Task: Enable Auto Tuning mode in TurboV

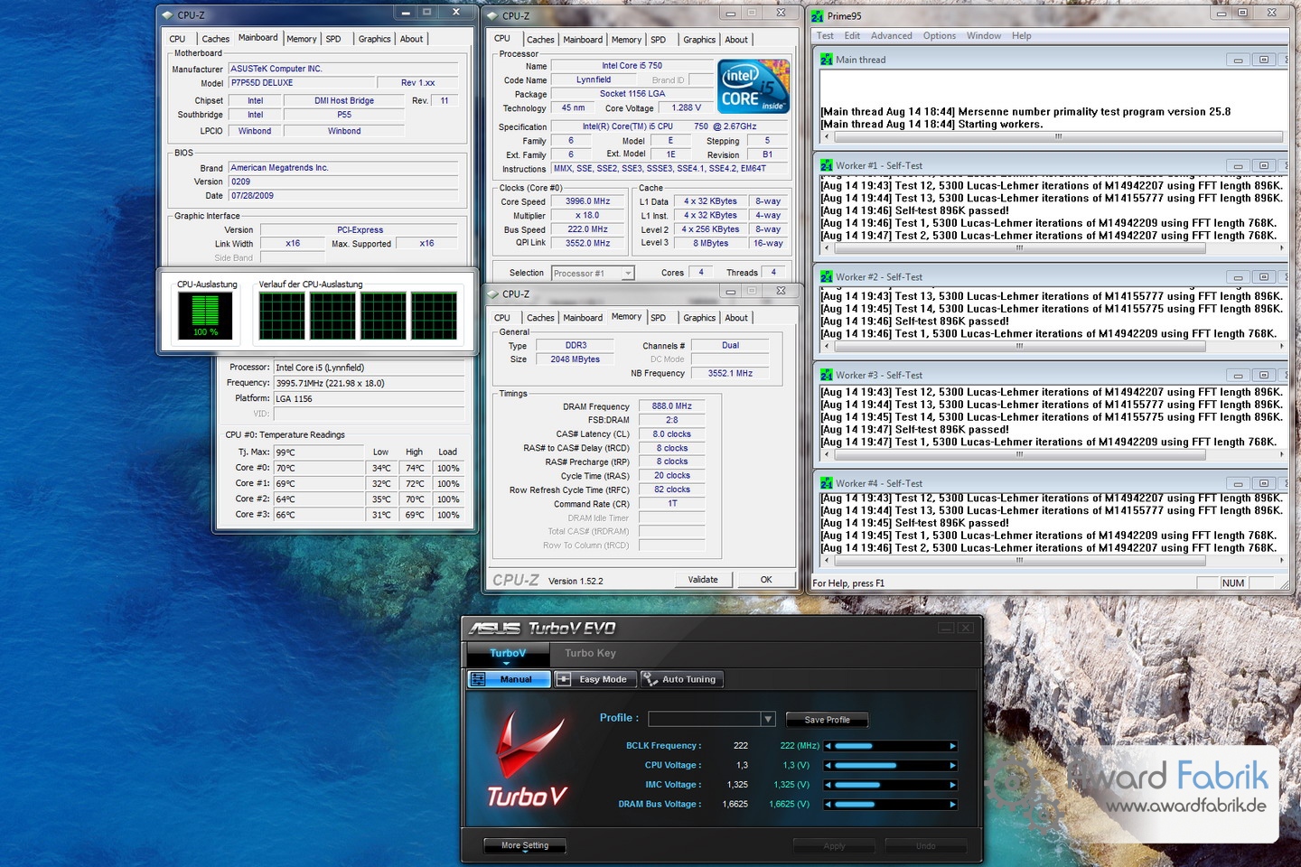Action: point(682,679)
